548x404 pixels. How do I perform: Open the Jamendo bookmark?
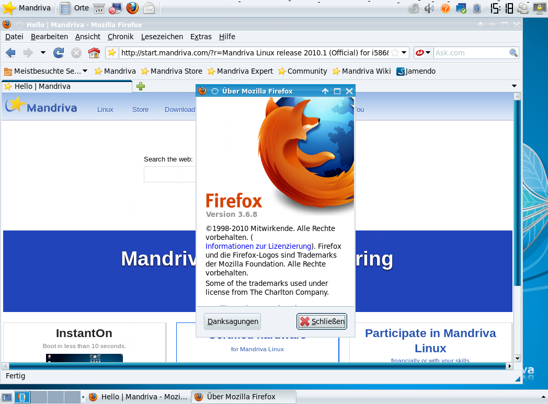tap(416, 71)
